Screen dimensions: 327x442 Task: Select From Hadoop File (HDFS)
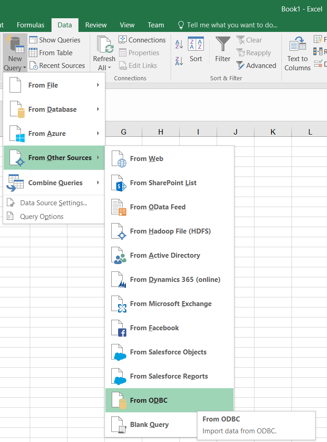click(x=169, y=231)
